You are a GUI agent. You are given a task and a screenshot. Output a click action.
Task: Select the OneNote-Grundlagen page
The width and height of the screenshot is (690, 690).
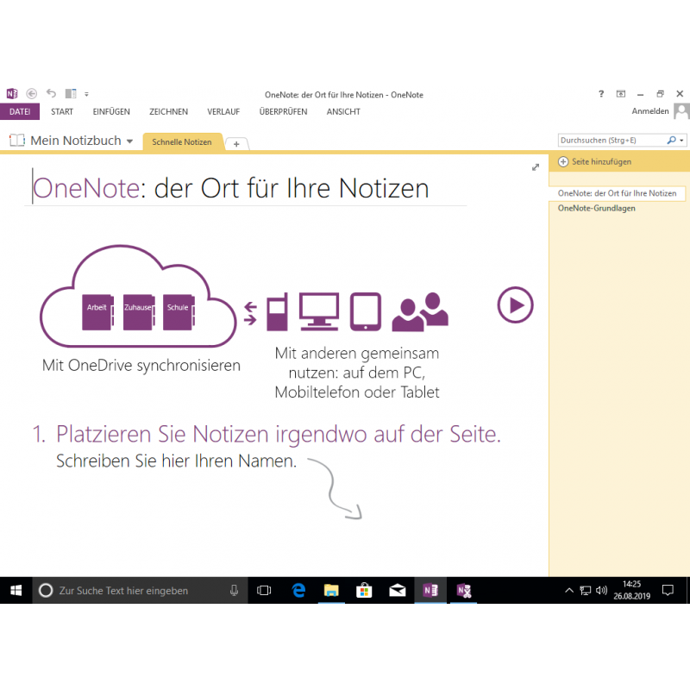tap(597, 208)
